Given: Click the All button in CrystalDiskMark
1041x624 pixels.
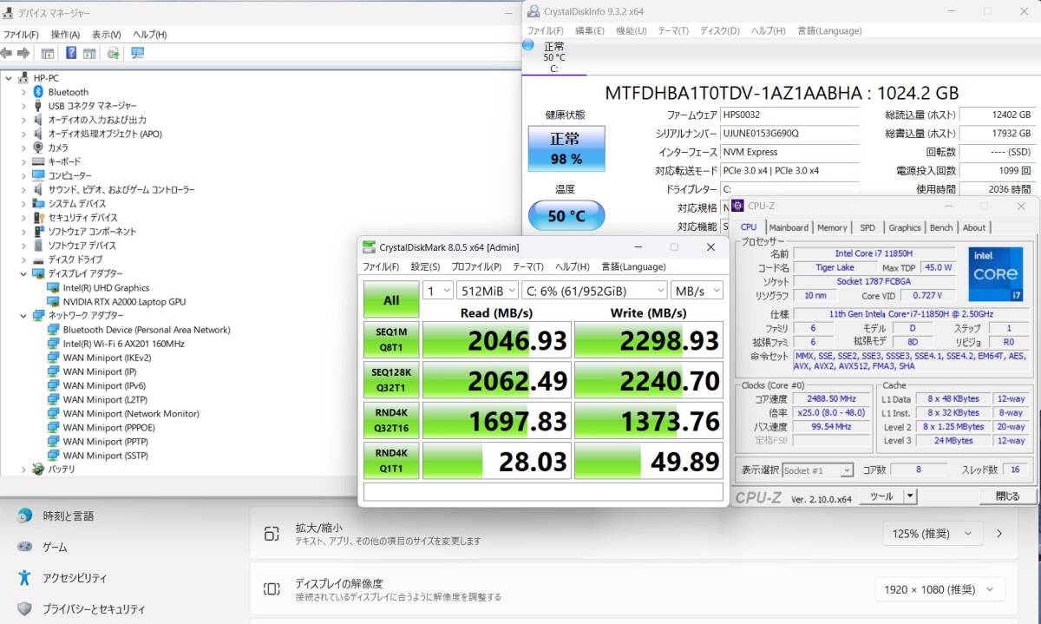Looking at the screenshot, I should (390, 299).
